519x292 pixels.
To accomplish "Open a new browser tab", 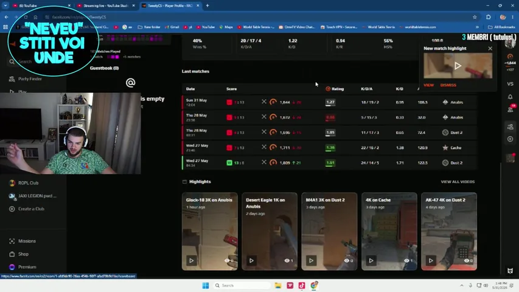I will 207,5.
